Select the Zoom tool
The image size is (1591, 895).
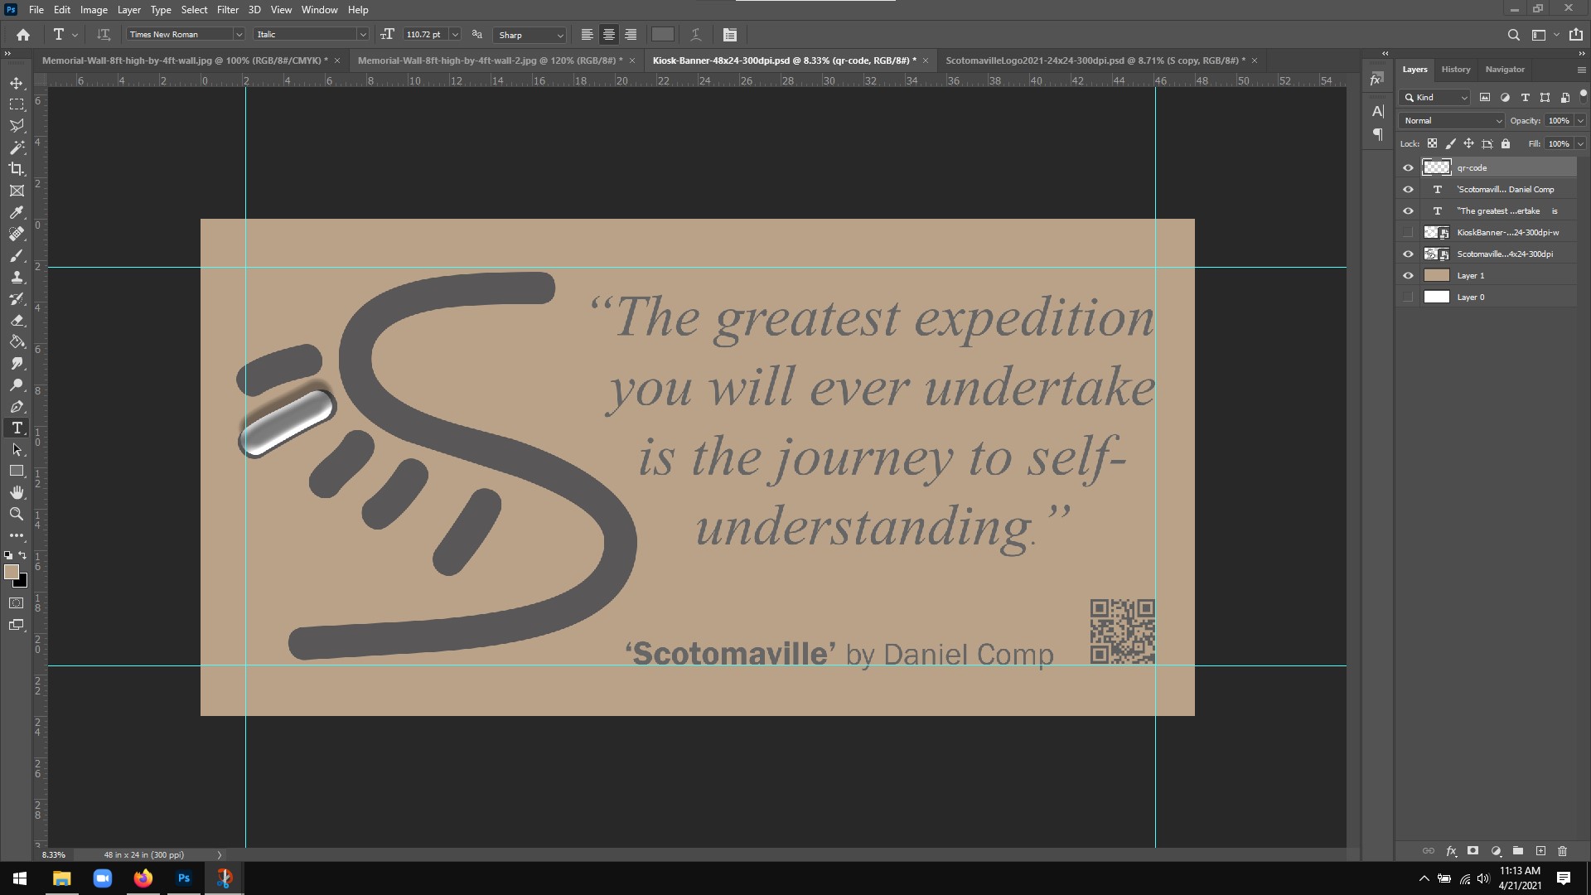[x=17, y=514]
